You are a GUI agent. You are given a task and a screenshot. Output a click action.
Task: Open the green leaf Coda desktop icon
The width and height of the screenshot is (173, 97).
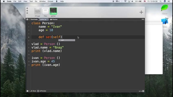164,8
